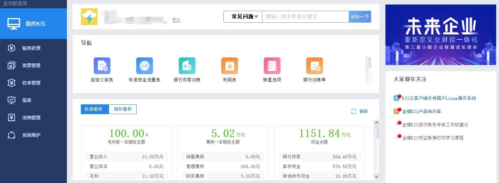Screen dimensions: 499x183
Task: Select the 营业收入 row
Action: click(x=126, y=157)
